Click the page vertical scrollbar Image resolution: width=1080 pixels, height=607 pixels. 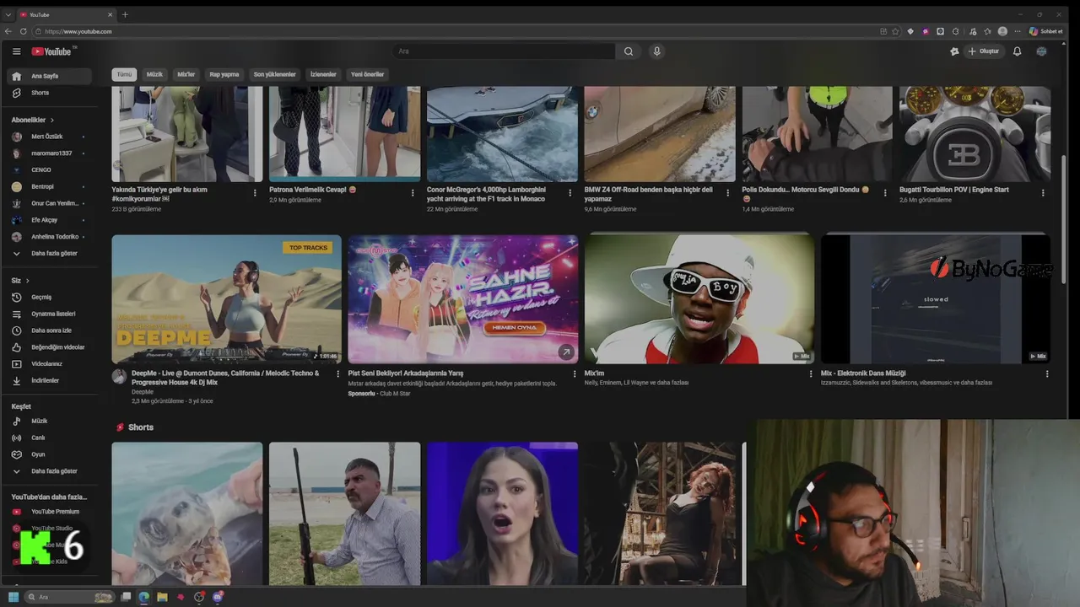click(1064, 219)
